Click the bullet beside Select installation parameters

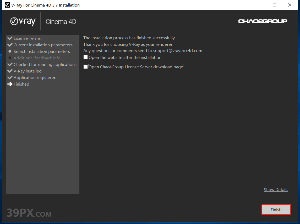point(10,51)
